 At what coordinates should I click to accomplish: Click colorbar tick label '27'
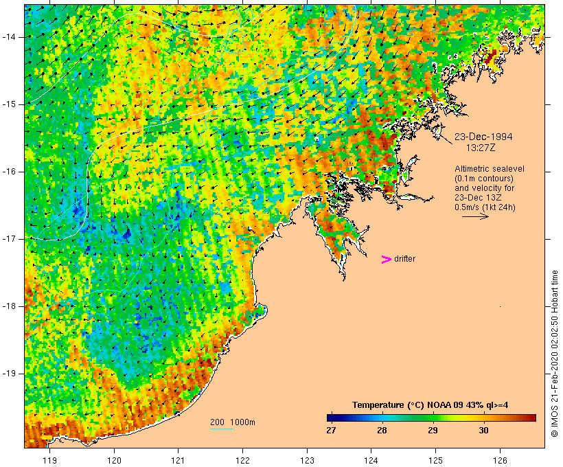331,430
